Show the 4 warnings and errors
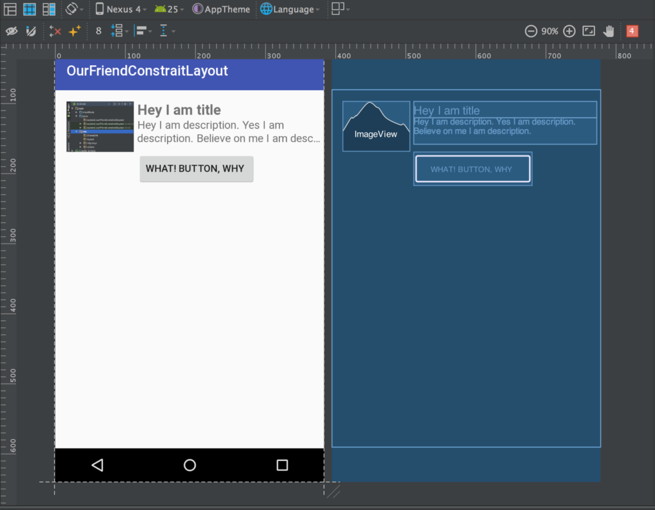The image size is (655, 510). [x=632, y=31]
